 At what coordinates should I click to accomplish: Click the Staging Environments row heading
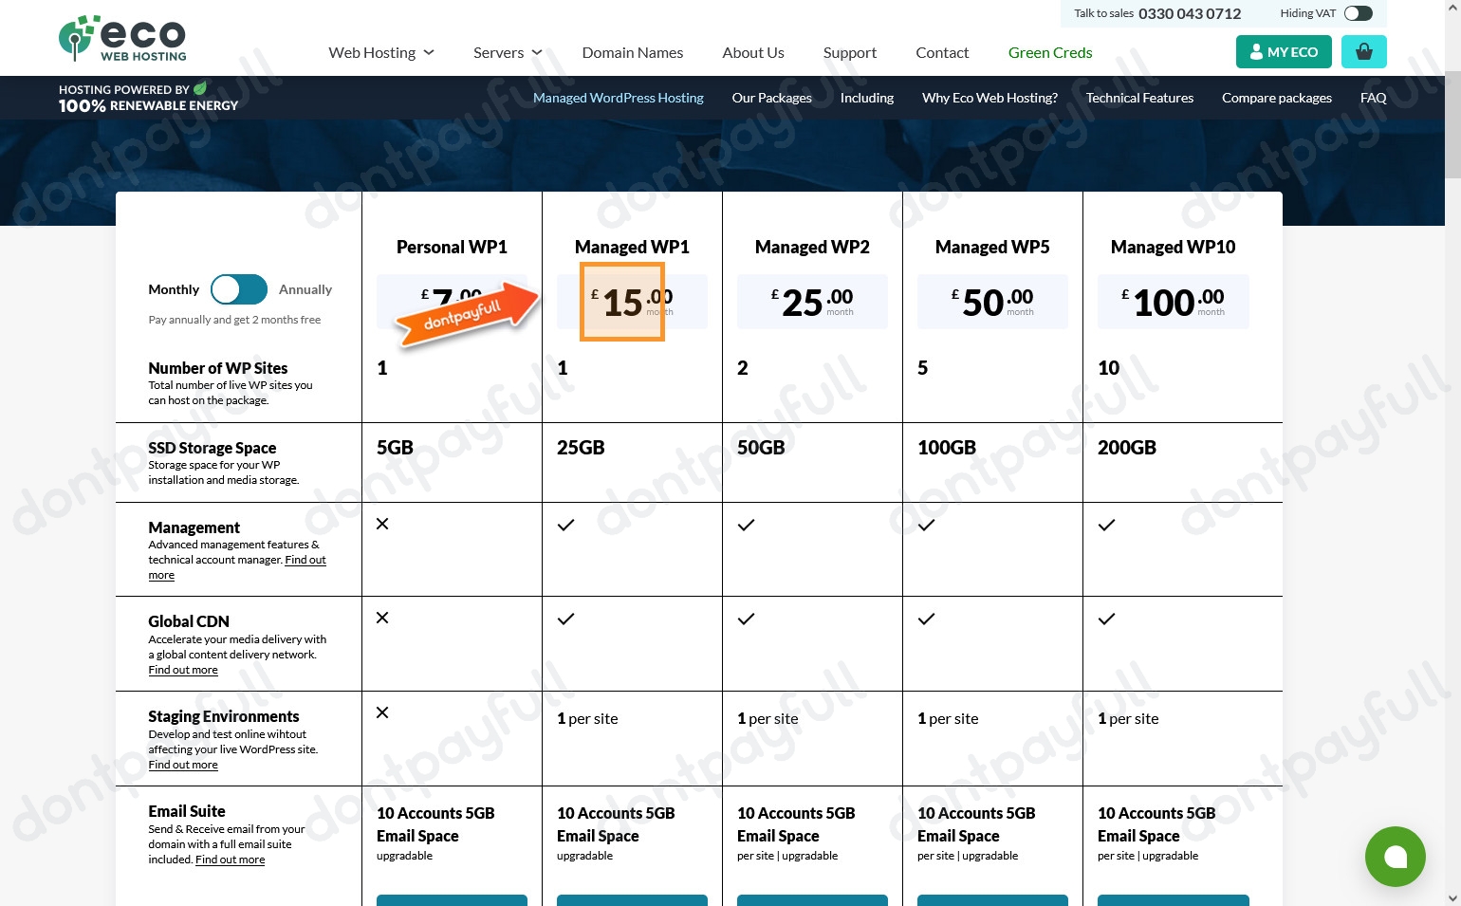coord(224,716)
